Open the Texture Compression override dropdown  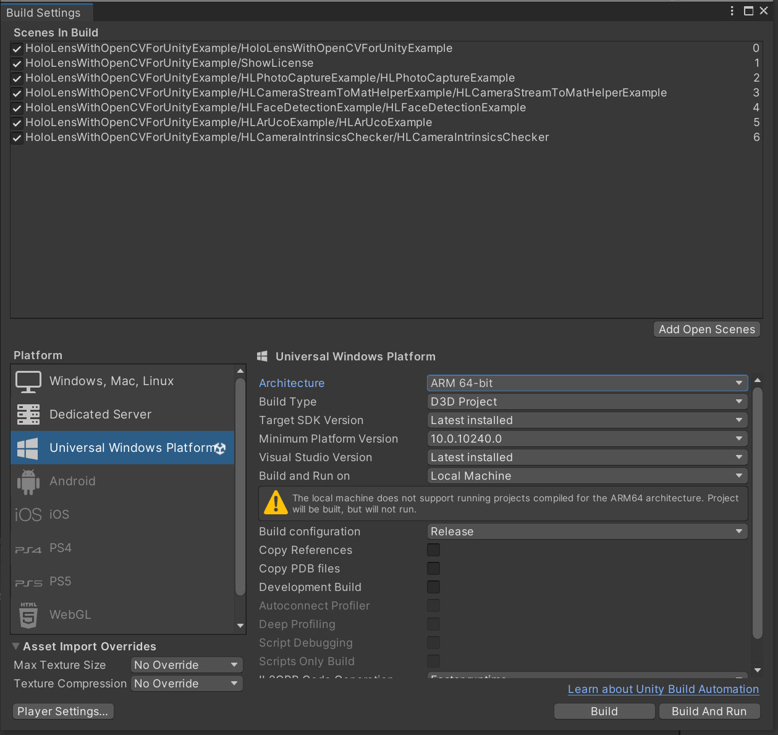(187, 684)
